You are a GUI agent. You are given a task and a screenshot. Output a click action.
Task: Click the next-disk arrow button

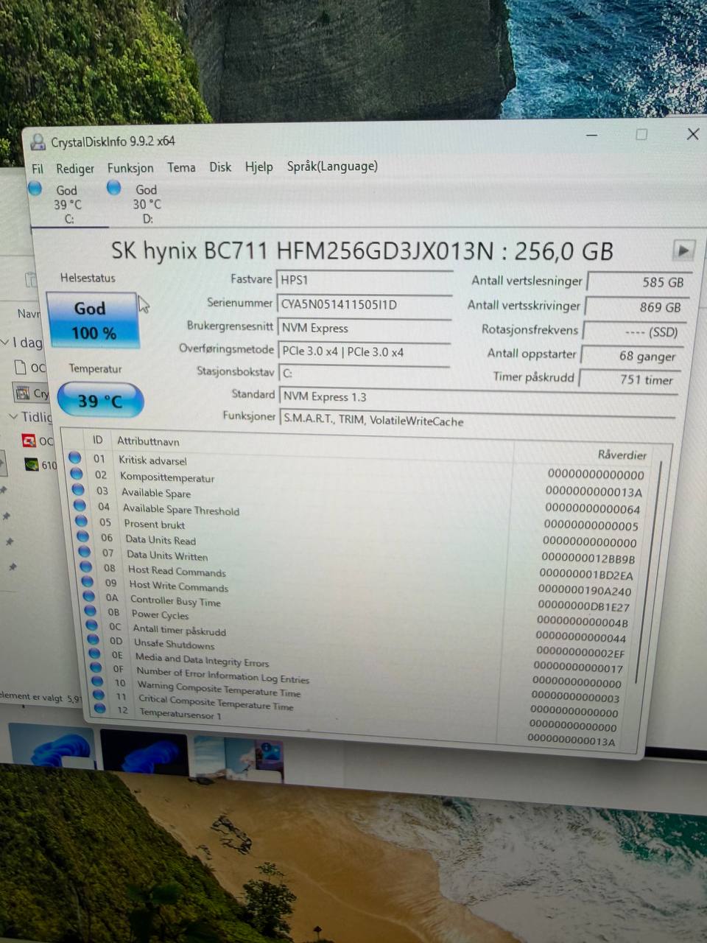(x=683, y=250)
